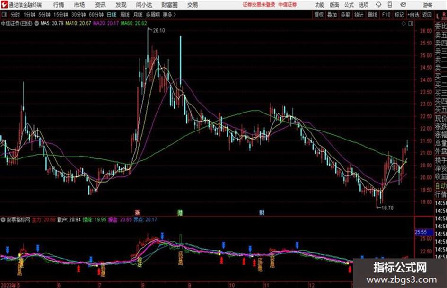Switch to 15分钟 chart period

[61, 15]
